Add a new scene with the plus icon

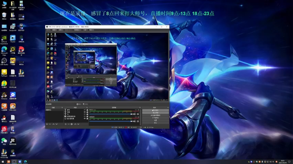[x=47, y=124]
